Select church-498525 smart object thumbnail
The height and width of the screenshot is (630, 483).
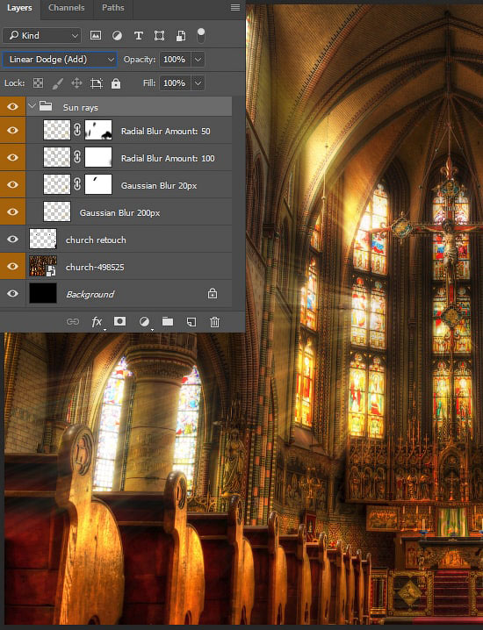pos(43,266)
